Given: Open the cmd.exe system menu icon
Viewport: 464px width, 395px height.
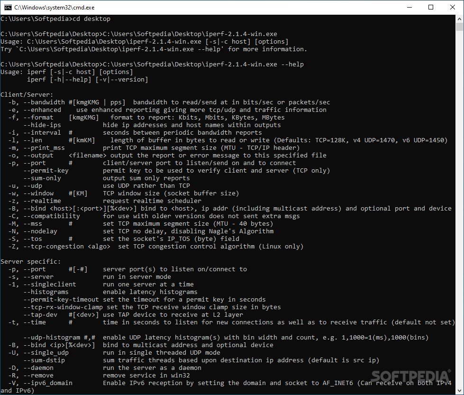Looking at the screenshot, I should (8, 8).
